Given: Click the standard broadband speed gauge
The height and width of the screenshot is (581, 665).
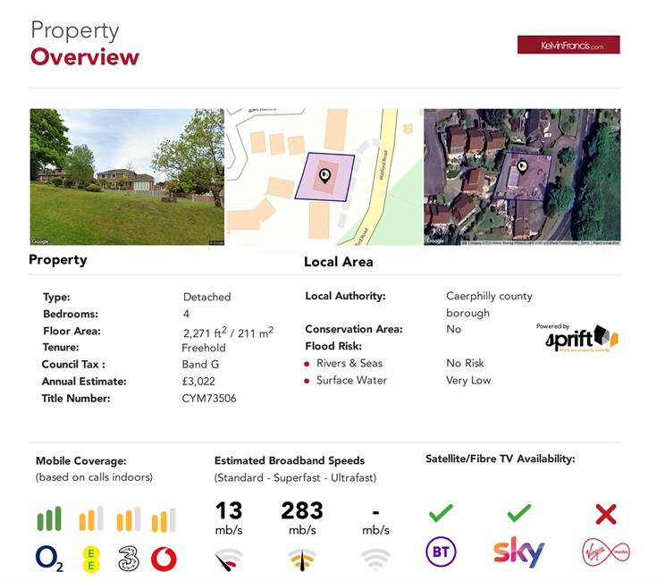Looking at the screenshot, I should coord(229,560).
